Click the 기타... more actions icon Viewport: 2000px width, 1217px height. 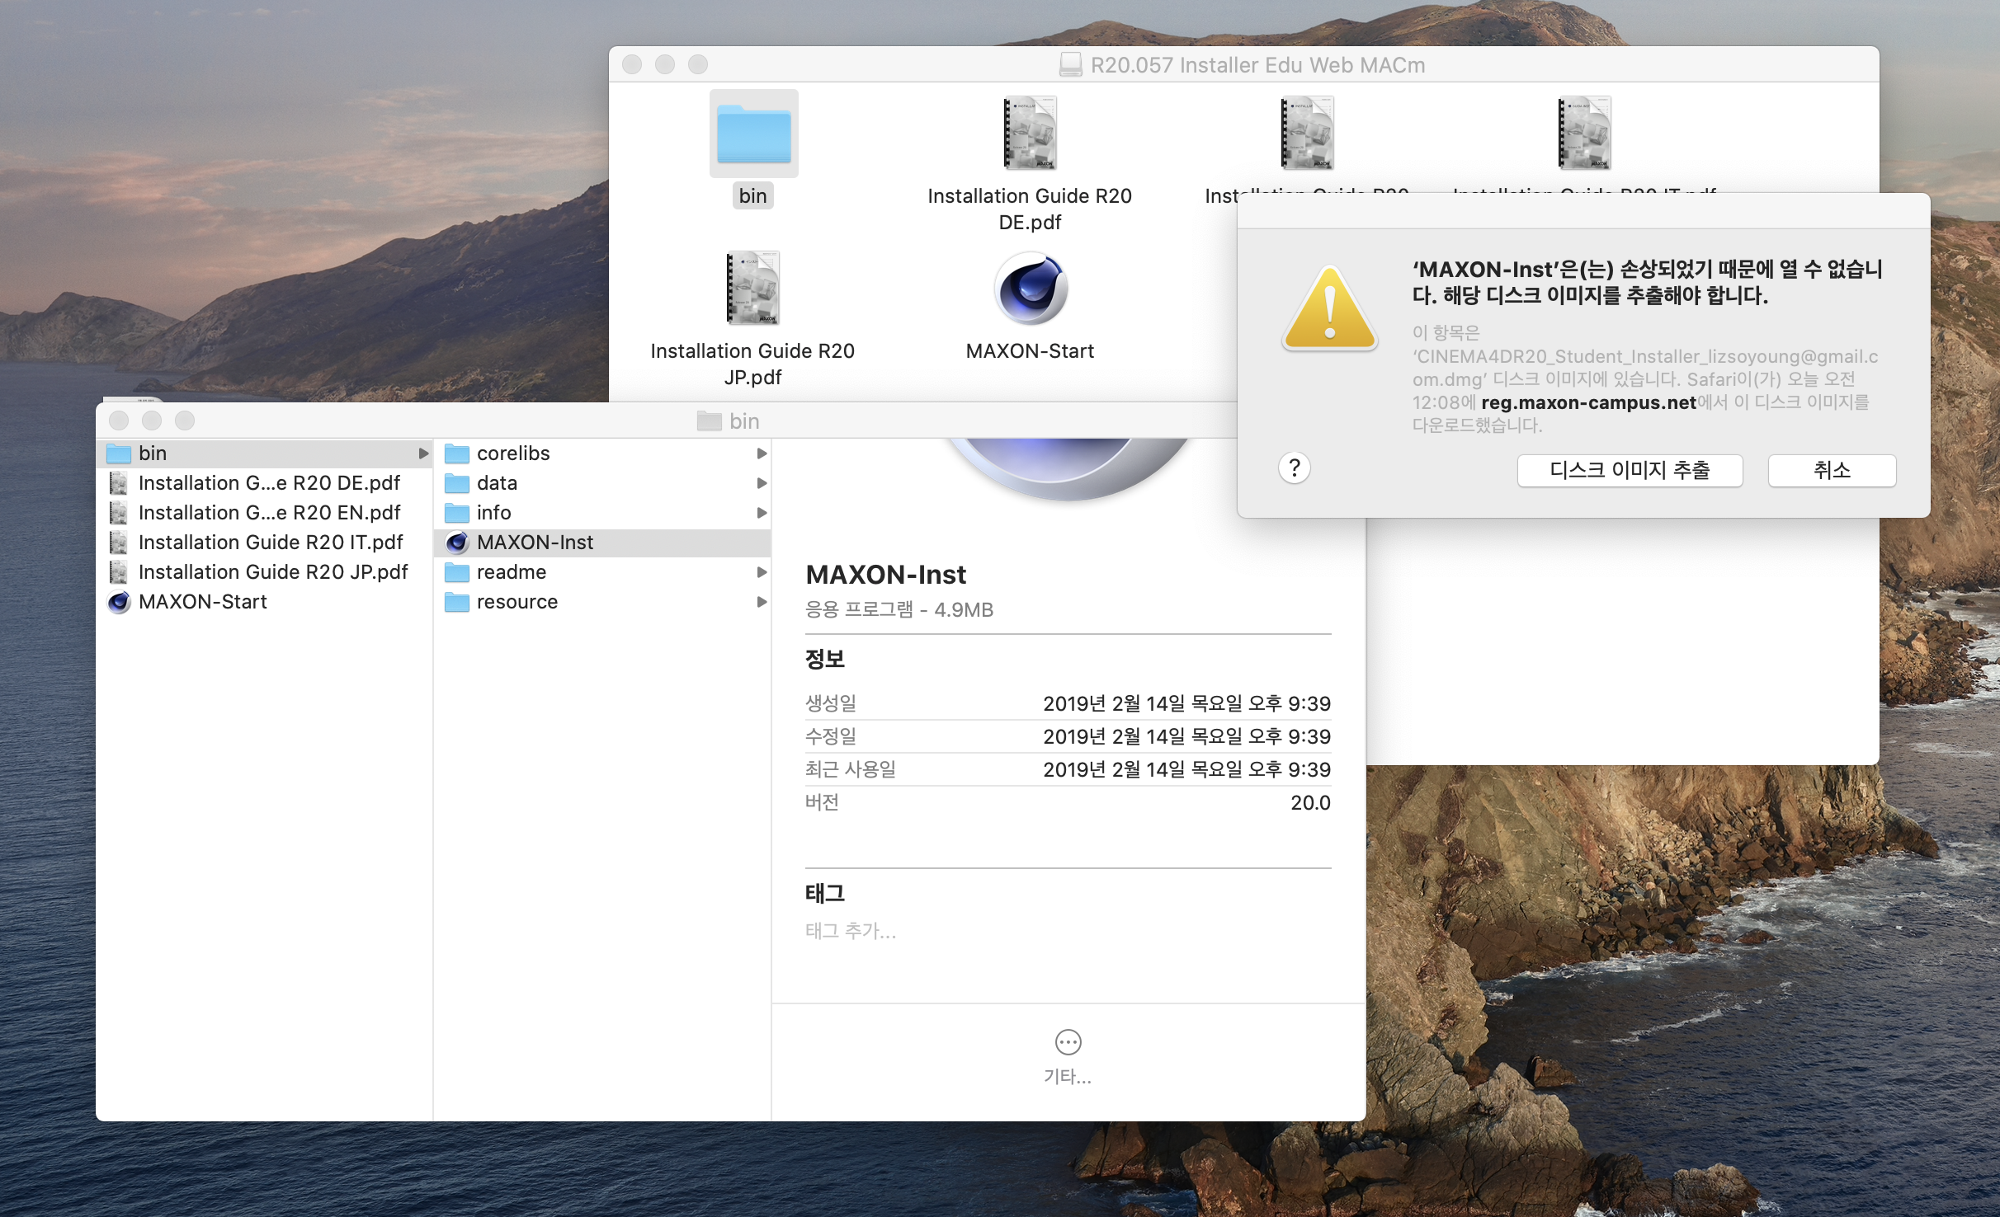tap(1068, 1042)
